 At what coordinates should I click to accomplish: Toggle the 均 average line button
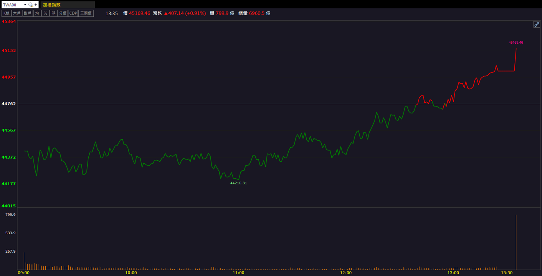tap(37, 13)
